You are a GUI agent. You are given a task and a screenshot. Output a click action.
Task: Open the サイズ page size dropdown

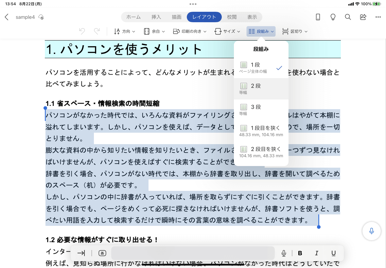pos(227,31)
